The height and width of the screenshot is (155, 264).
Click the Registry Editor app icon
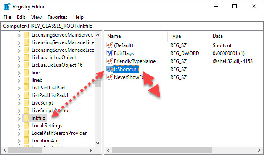coord(7,7)
